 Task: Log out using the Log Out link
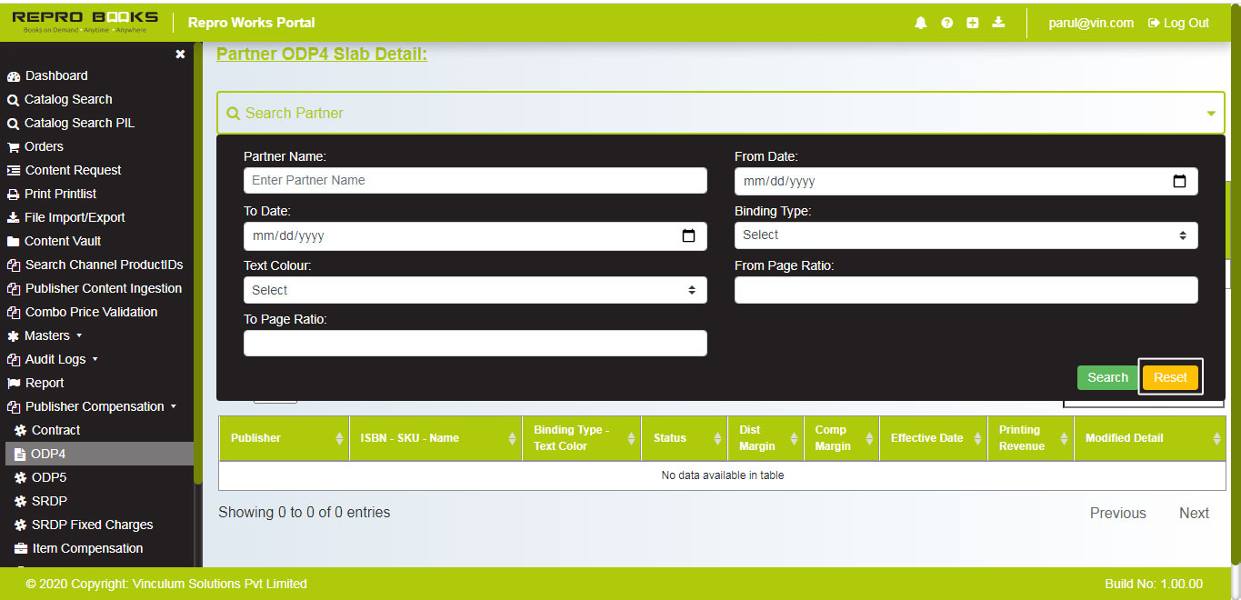tap(1178, 23)
